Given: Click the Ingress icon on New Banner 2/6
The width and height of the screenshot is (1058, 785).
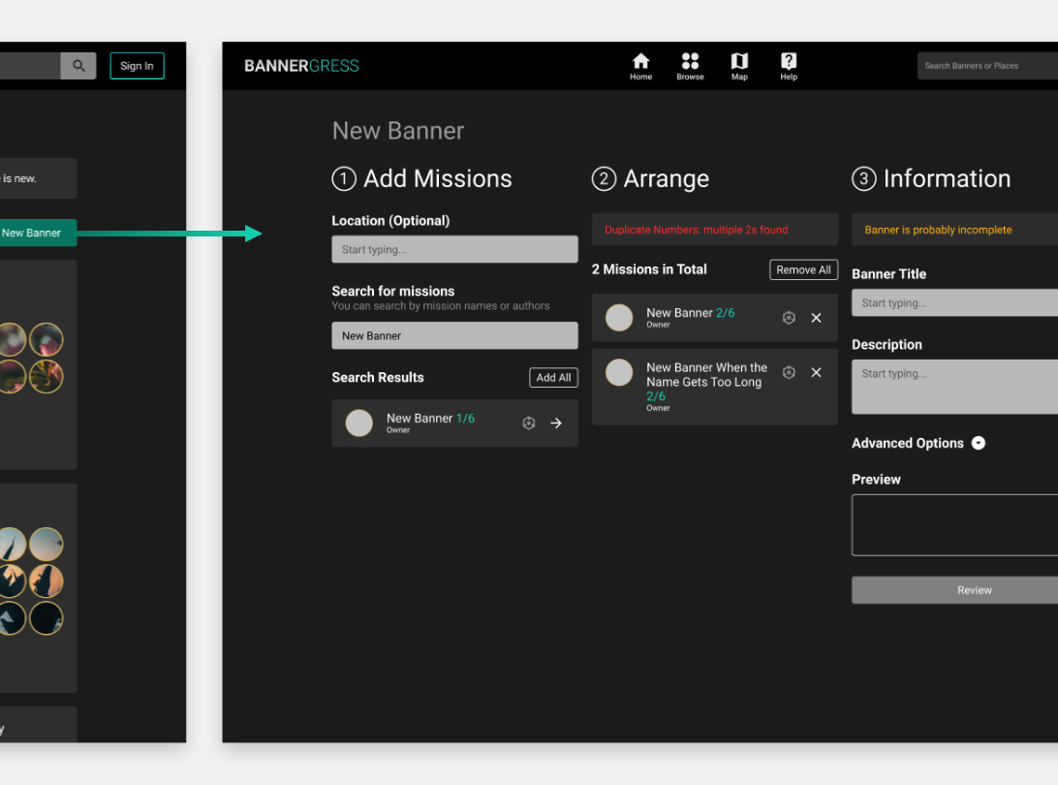Looking at the screenshot, I should click(x=789, y=318).
